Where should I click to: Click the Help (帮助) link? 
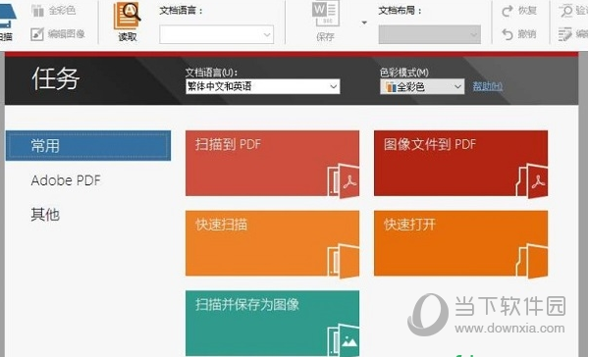pyautogui.click(x=487, y=86)
